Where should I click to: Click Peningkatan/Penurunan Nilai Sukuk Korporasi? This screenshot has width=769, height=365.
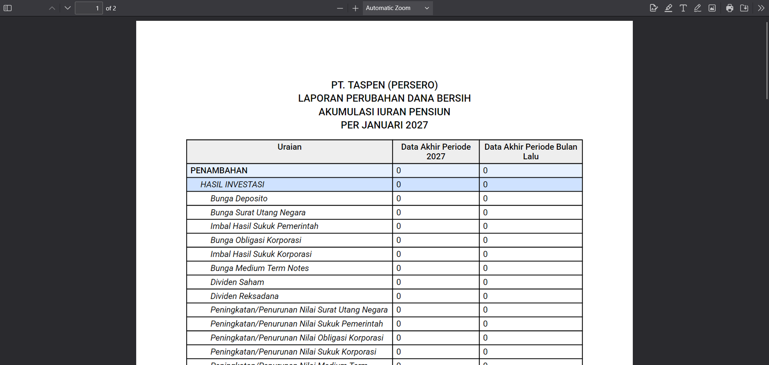(293, 352)
